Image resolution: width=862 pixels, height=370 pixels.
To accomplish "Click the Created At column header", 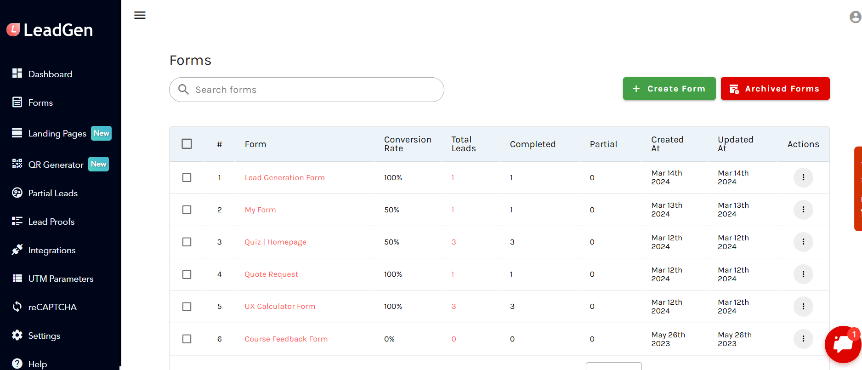I will [x=667, y=144].
